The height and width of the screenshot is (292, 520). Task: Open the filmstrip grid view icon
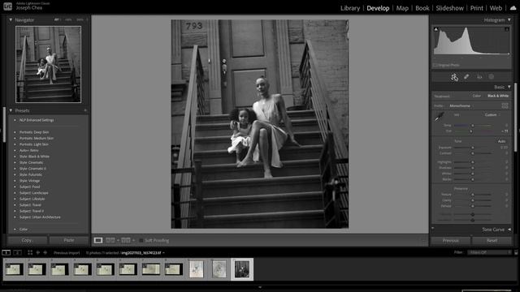pyautogui.click(x=30, y=252)
